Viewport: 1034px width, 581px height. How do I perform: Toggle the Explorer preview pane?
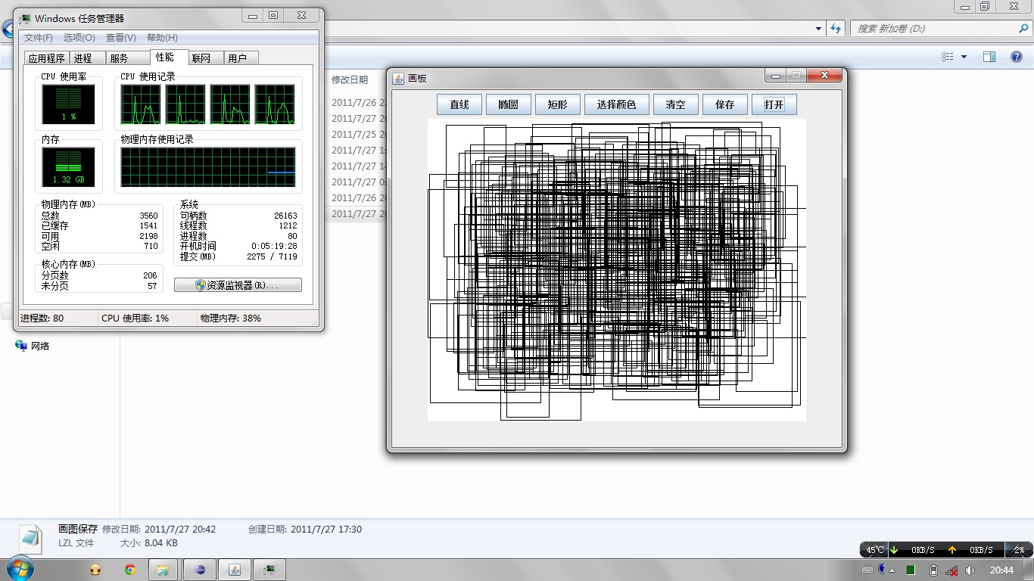click(989, 57)
